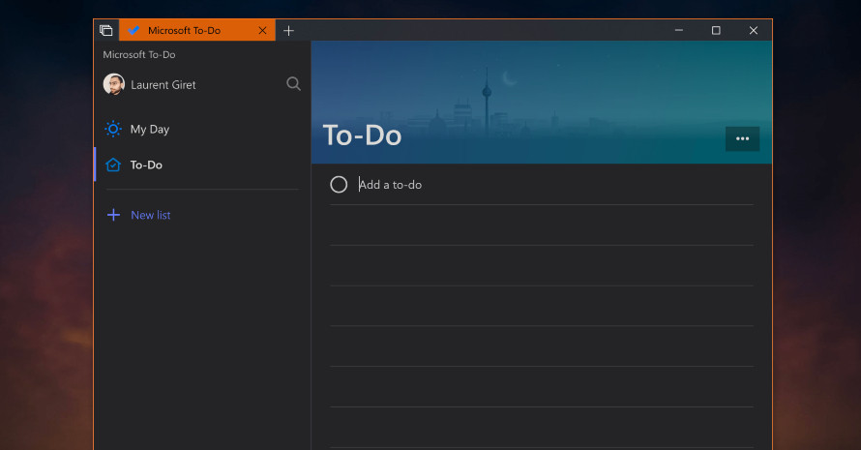The width and height of the screenshot is (861, 450).
Task: Open Laurent Giret profile avatar
Action: [113, 84]
